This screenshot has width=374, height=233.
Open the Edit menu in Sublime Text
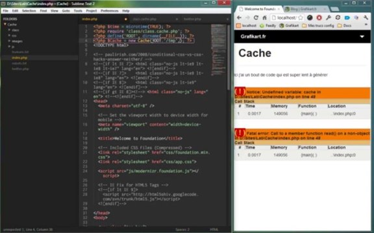[x=15, y=11]
